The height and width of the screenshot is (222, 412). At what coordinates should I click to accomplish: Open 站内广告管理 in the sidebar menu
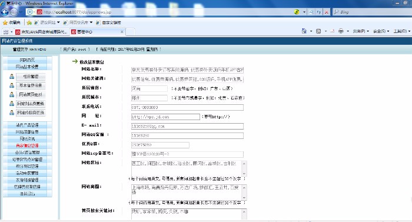click(x=27, y=125)
